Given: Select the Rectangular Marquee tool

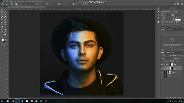Looking at the screenshot, I should point(5,9).
